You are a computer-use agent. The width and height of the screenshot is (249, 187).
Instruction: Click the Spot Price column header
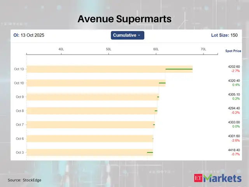(x=233, y=51)
